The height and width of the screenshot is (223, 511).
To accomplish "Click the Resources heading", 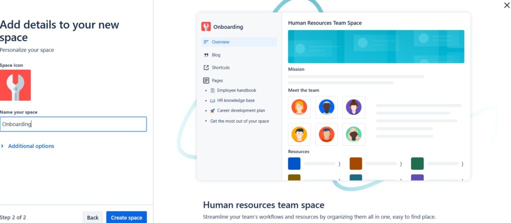I will click(298, 151).
